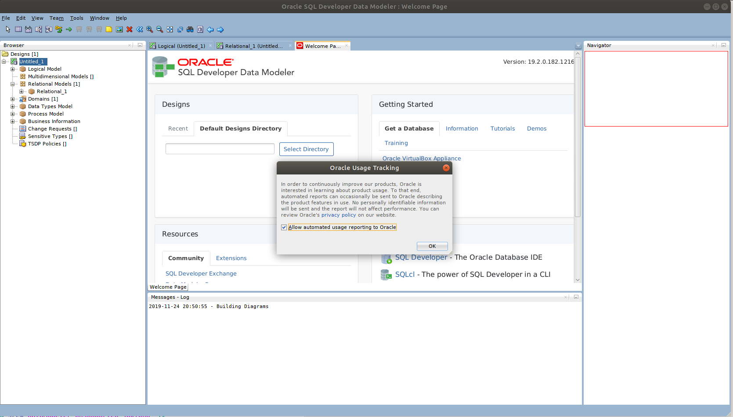
Task: Switch to Relational_1 (Untitled...) tab
Action: 254,46
